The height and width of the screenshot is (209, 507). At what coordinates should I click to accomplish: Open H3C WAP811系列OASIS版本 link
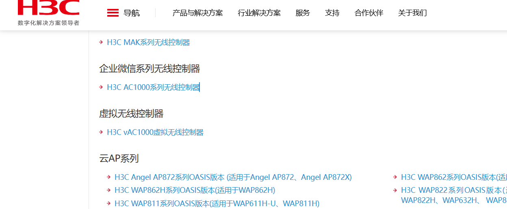[217, 203]
